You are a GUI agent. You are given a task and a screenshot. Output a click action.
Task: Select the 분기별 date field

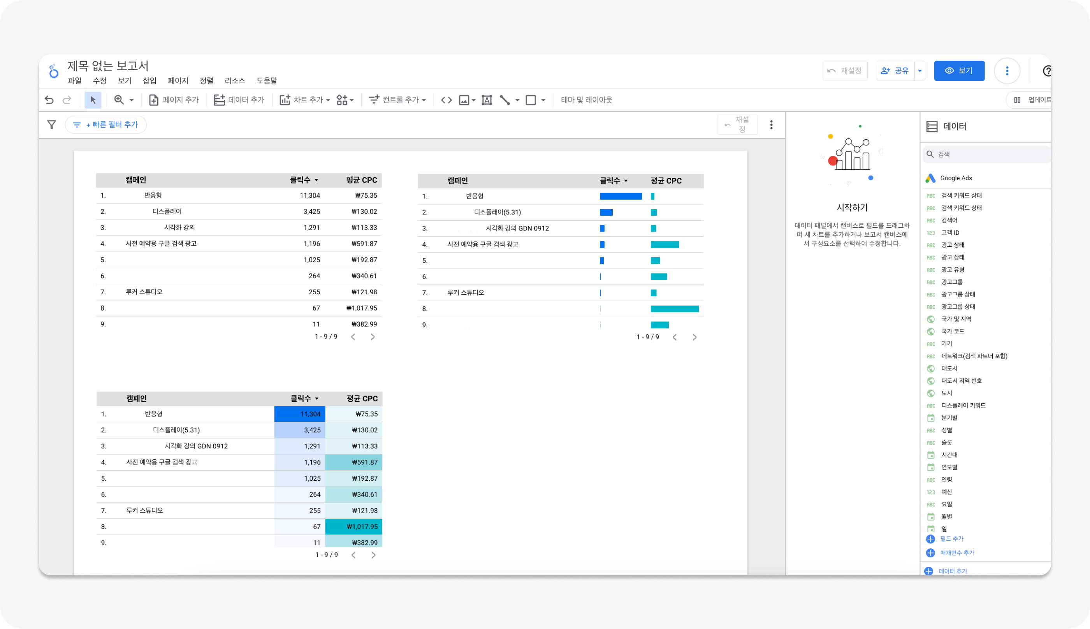click(x=949, y=418)
